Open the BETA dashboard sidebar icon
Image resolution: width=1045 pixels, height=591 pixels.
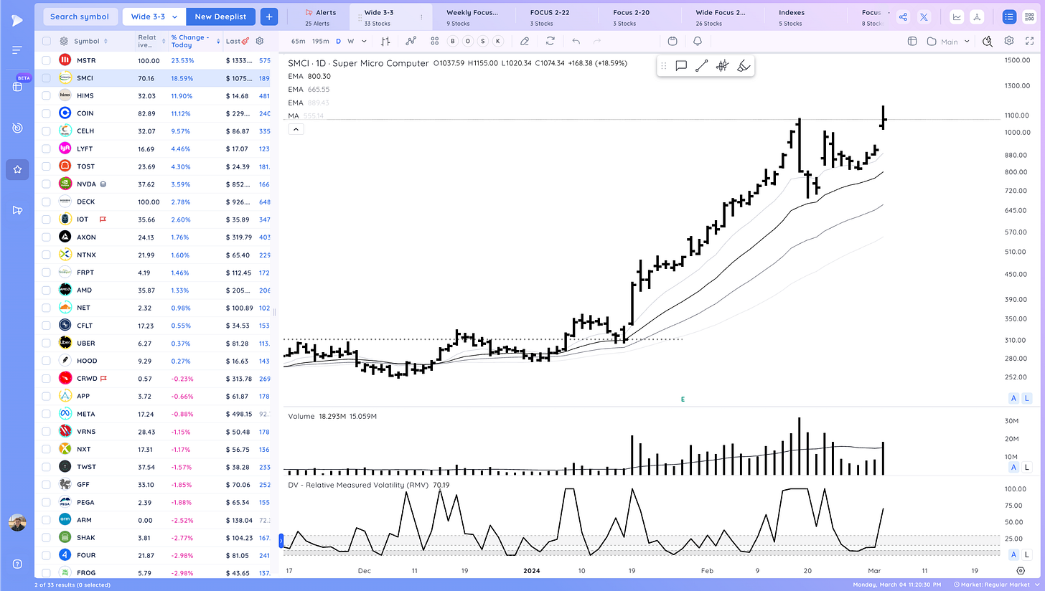tap(17, 86)
